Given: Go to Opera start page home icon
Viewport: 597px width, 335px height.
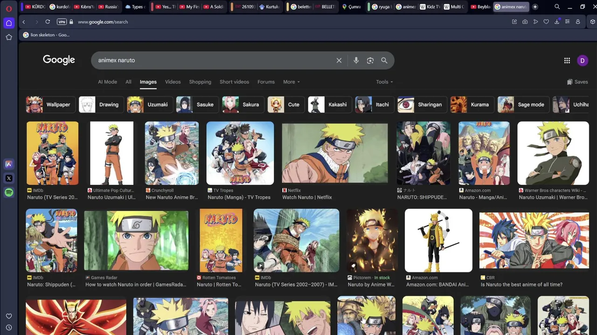Looking at the screenshot, I should [9, 23].
